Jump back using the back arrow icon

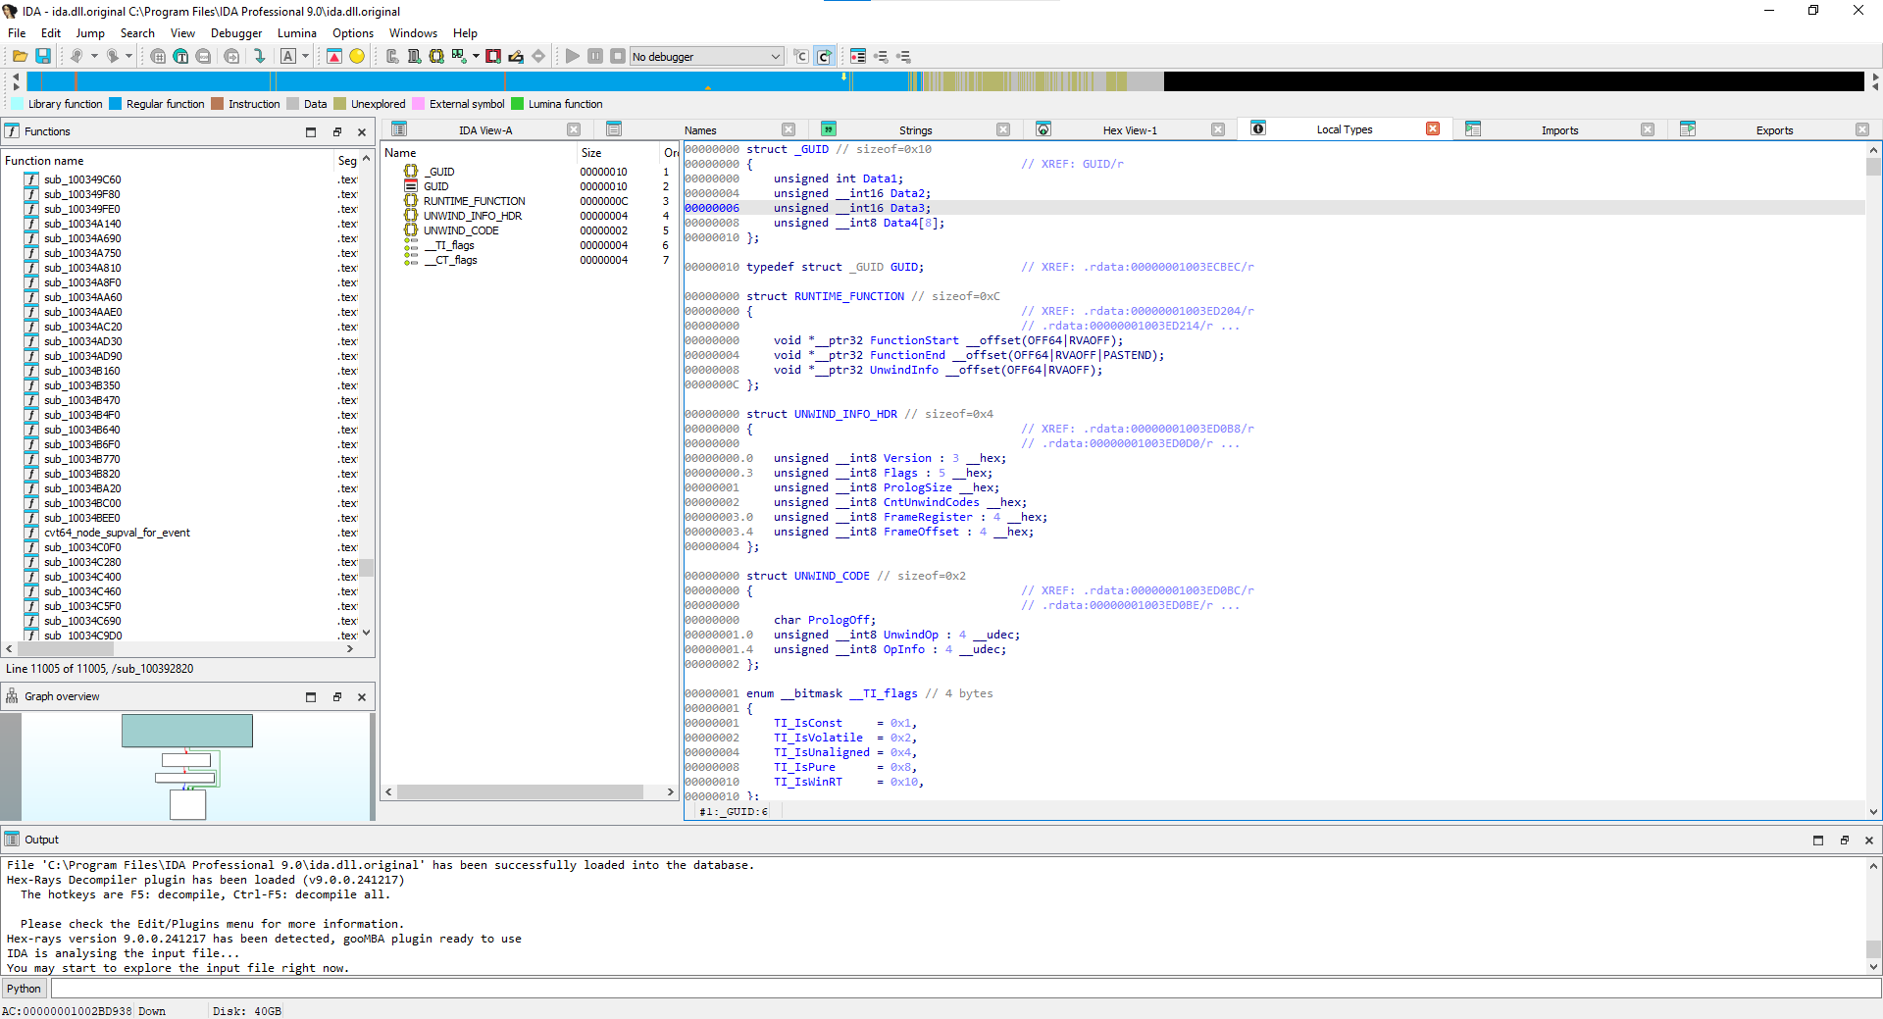(x=76, y=56)
